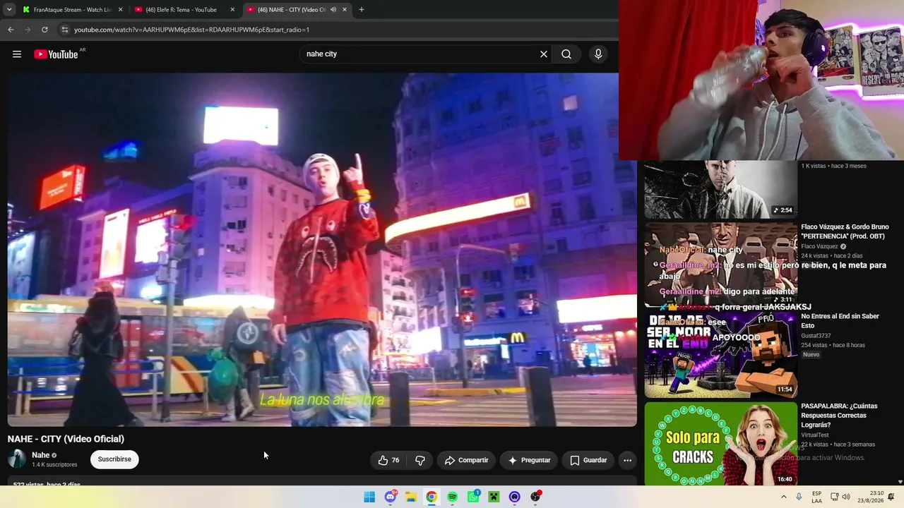Open the Gustaf3737 channel name
The height and width of the screenshot is (508, 904).
[816, 336]
